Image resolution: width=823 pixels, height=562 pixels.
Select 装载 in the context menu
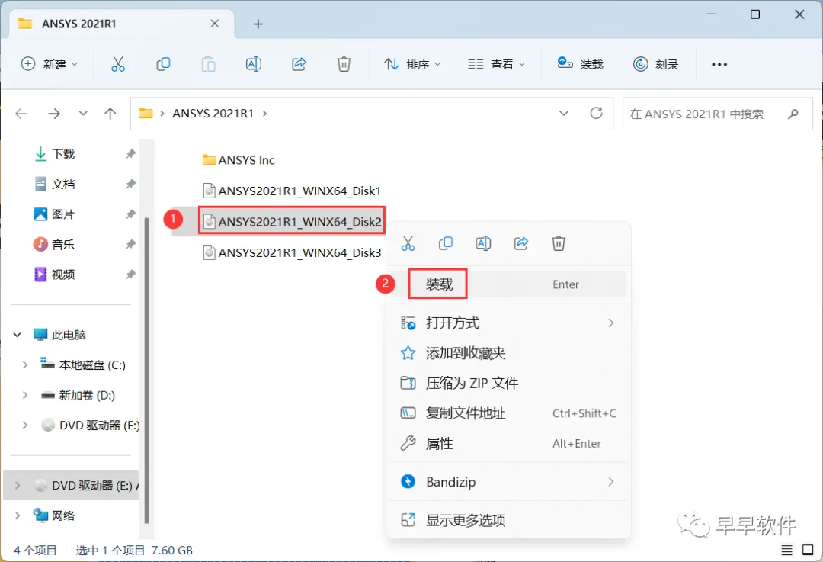pos(508,284)
